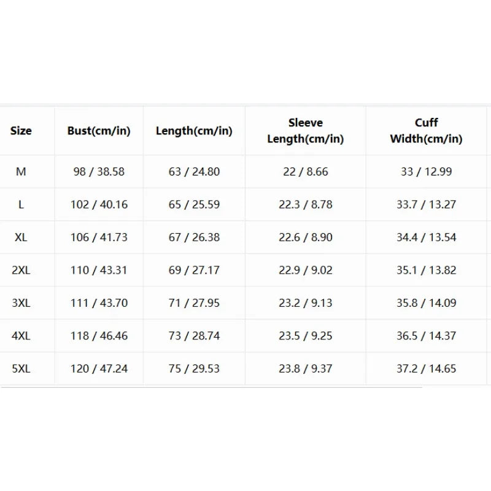The image size is (491, 491).
Task: Select the 3XL size label
Action: [x=21, y=303]
